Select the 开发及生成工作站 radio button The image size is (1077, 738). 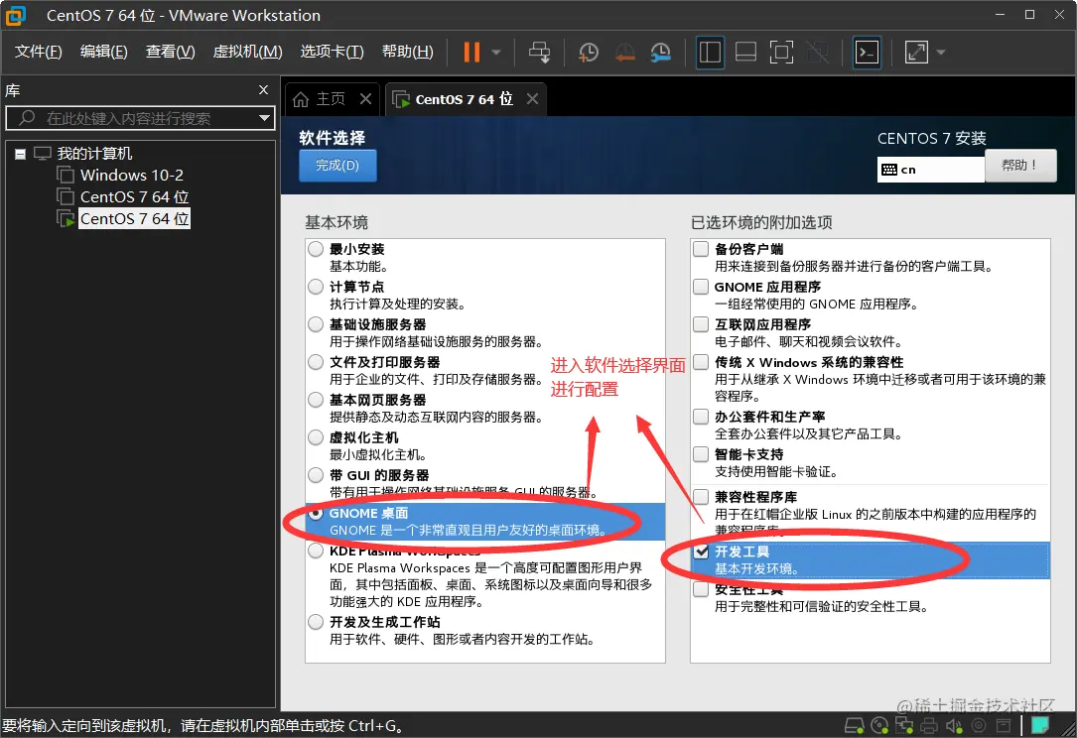pyautogui.click(x=316, y=622)
